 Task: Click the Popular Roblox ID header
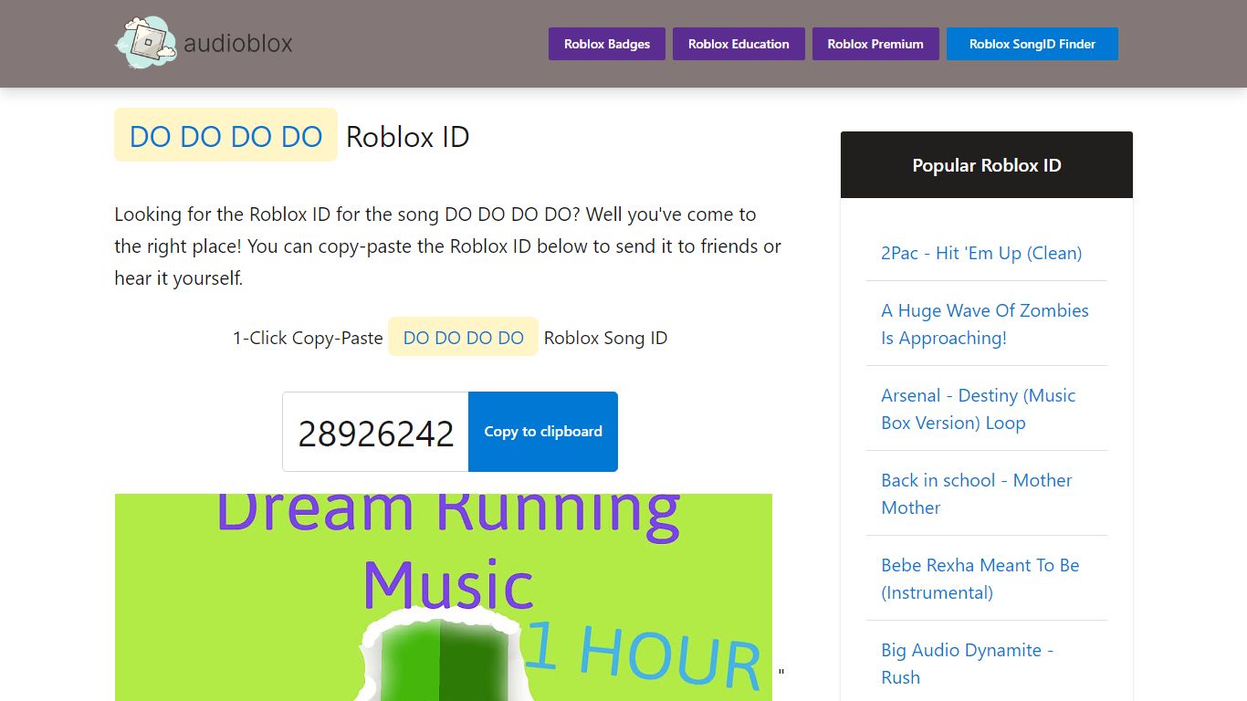point(987,165)
